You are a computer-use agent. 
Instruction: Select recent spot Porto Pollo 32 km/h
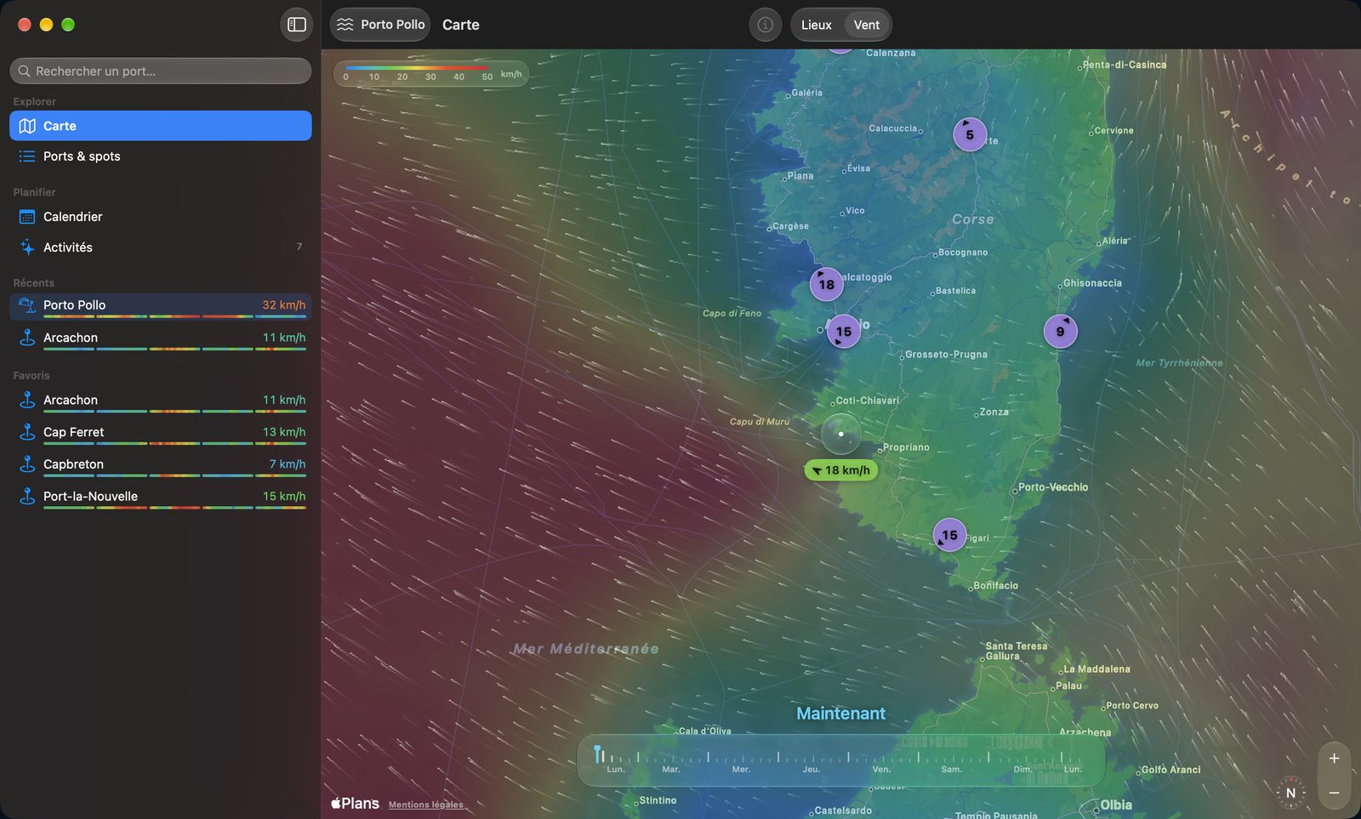[161, 306]
